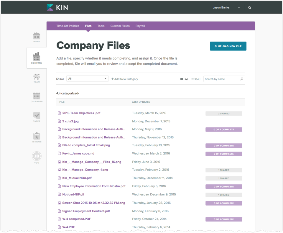Click 1 Shared badge for Kin_Mutual NDA.pdf

pyautogui.click(x=224, y=178)
